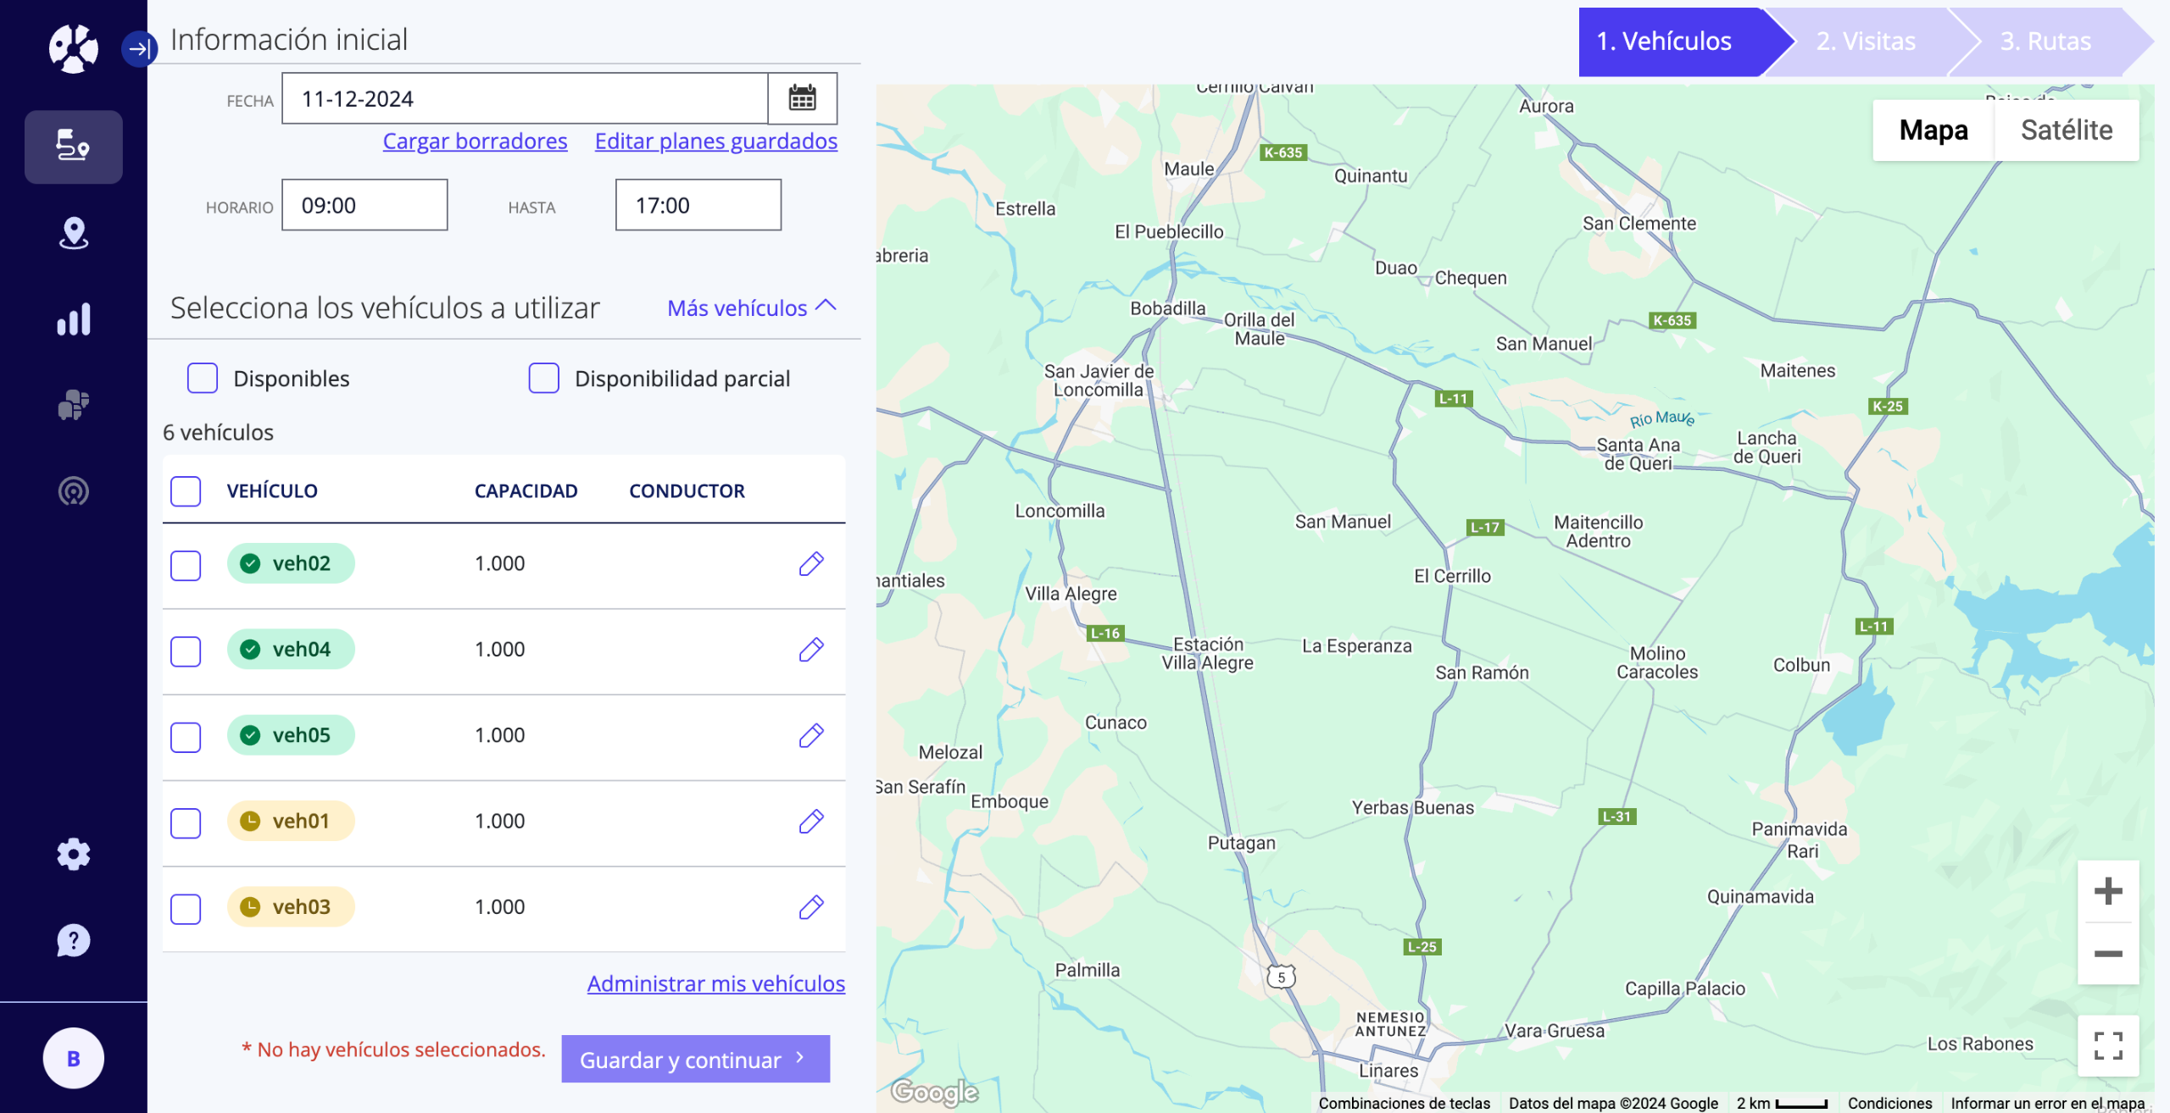Open the map pin location sidebar icon
Screen dimensions: 2170x1113
[x=73, y=233]
